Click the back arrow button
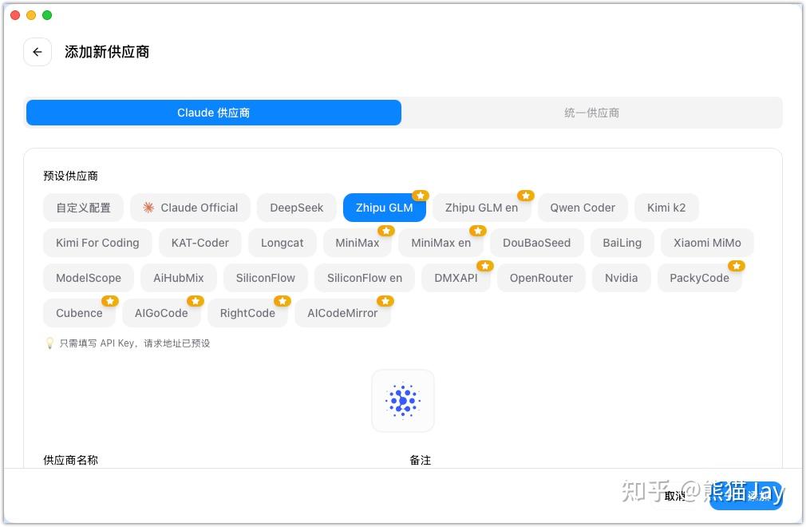The image size is (806, 527). (x=38, y=52)
